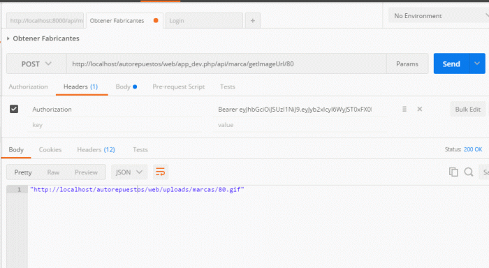
Task: Click the orange unsaved dot on Obtener Fabricantes tab
Action: click(x=156, y=20)
